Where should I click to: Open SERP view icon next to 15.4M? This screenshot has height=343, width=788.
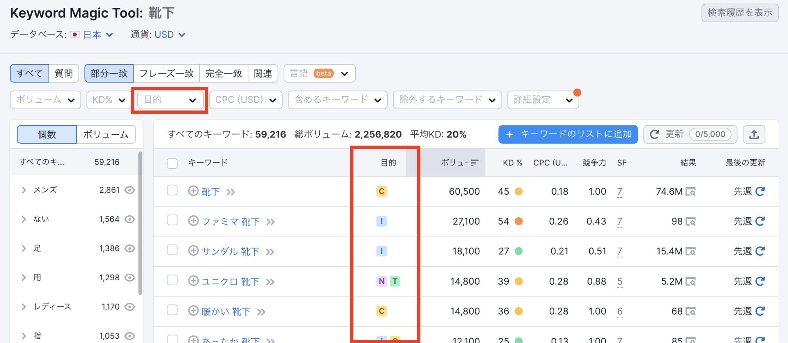coord(691,252)
